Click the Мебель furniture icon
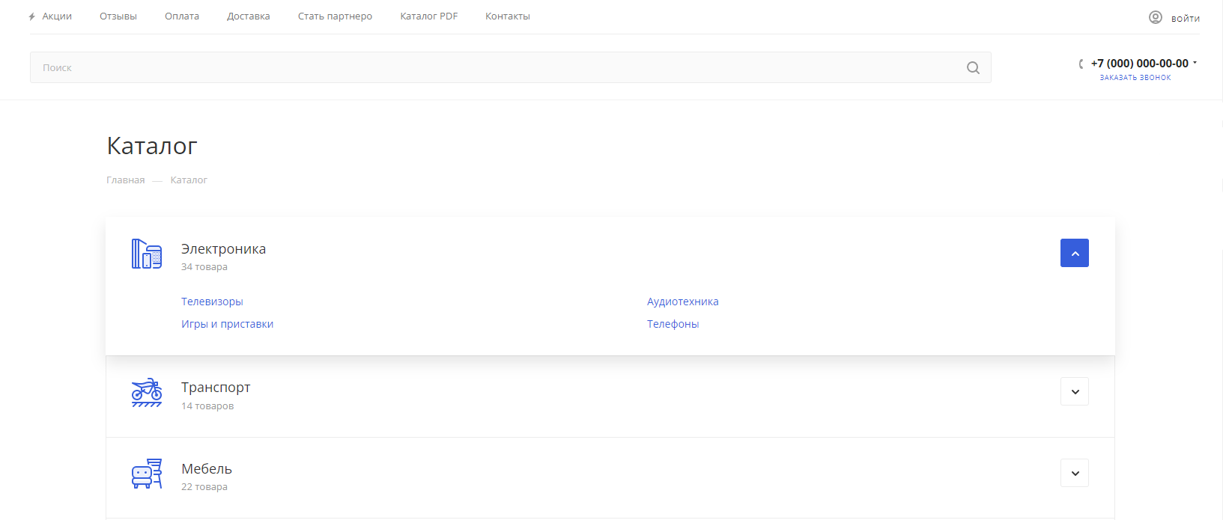1223x520 pixels. tap(147, 474)
